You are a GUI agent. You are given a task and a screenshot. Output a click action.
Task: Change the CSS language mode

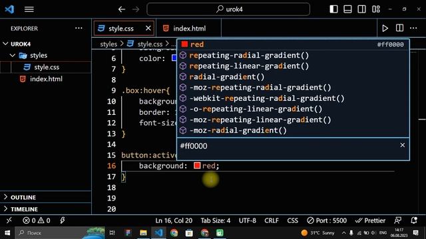click(x=293, y=220)
